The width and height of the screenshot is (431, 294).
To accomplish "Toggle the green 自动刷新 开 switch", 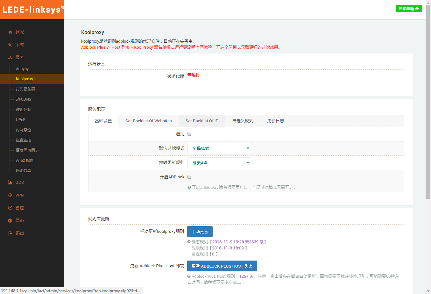I will click(x=409, y=9).
